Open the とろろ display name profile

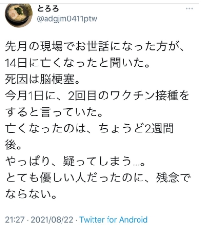pos(48,9)
